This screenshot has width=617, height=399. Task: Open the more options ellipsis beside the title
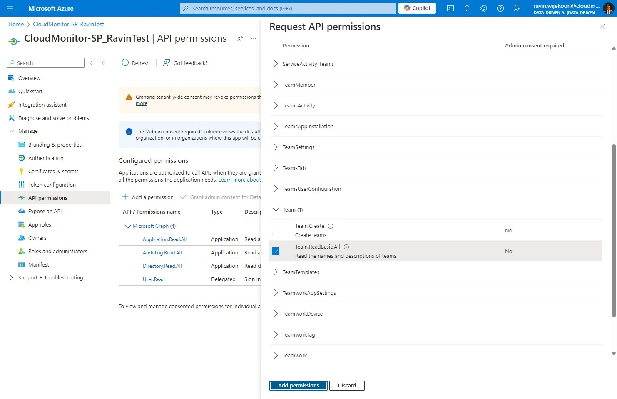pyautogui.click(x=254, y=38)
